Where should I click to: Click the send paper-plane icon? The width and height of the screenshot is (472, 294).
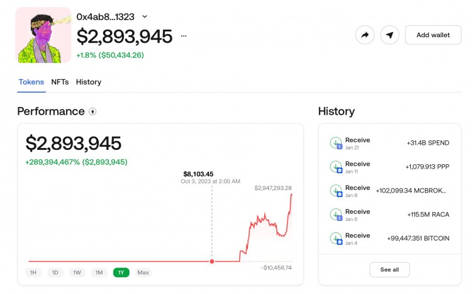[390, 35]
